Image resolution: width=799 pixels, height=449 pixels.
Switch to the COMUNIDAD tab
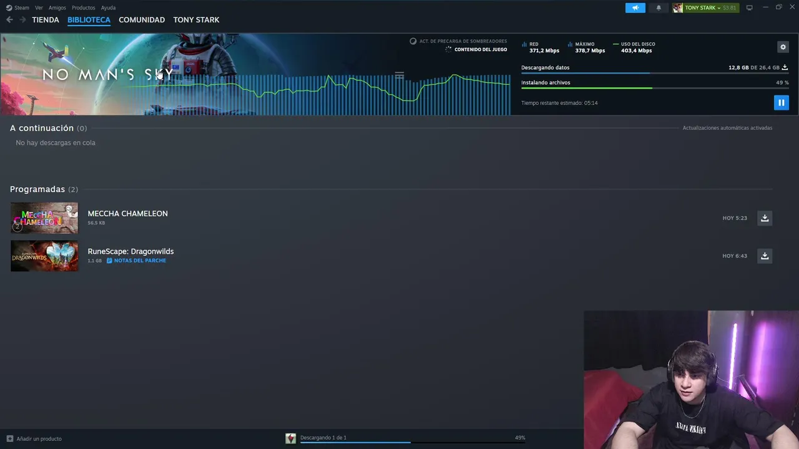click(142, 20)
